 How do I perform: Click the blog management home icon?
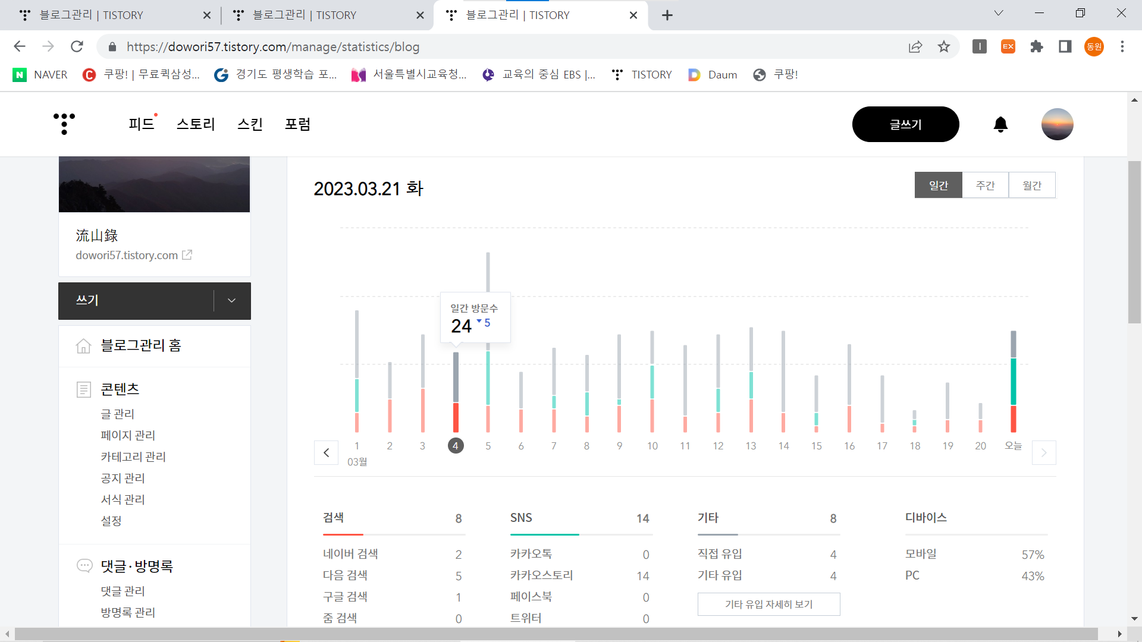[x=84, y=345]
